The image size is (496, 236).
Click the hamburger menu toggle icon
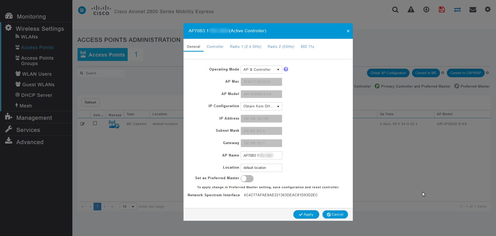coord(82,10)
